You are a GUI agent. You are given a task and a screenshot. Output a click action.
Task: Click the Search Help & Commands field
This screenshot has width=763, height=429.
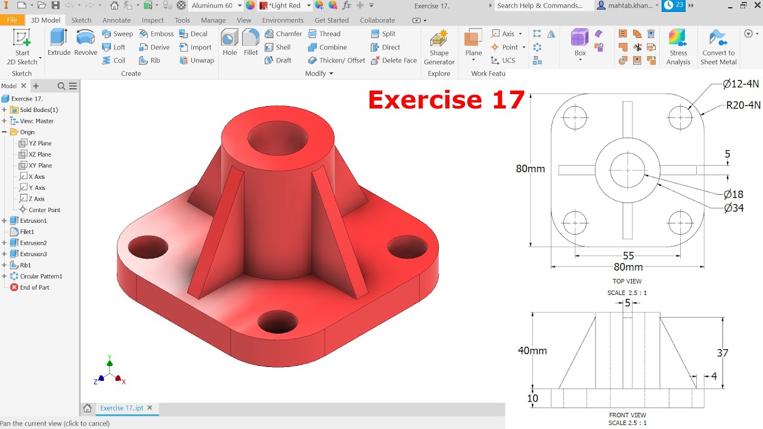[544, 5]
